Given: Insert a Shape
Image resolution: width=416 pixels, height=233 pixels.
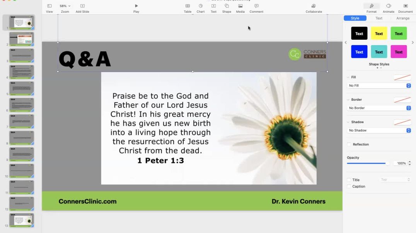Looking at the screenshot, I should [227, 8].
